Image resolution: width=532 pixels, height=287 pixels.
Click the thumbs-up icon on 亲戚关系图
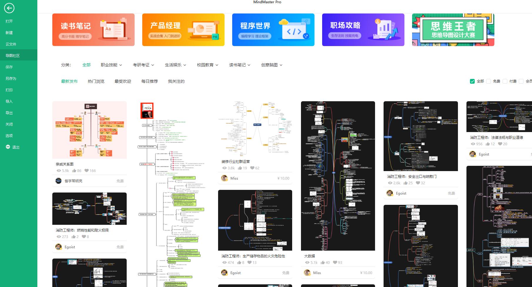(x=75, y=170)
